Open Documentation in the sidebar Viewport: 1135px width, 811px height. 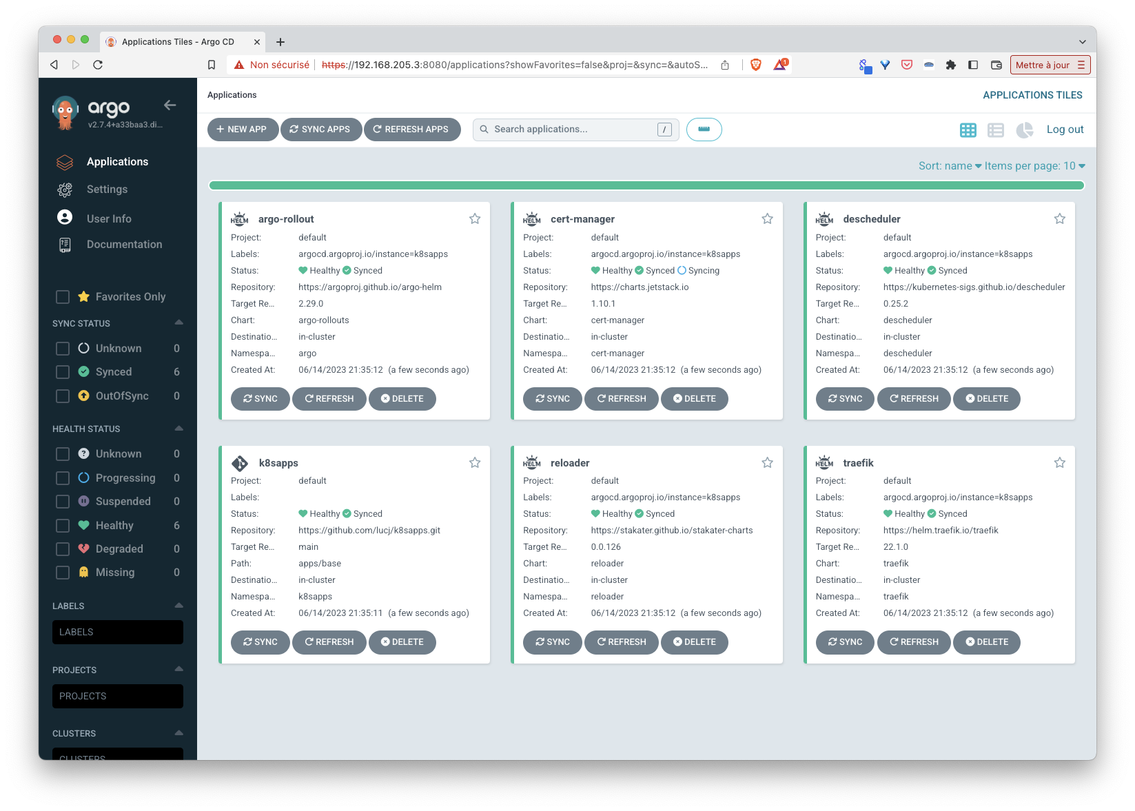point(125,245)
